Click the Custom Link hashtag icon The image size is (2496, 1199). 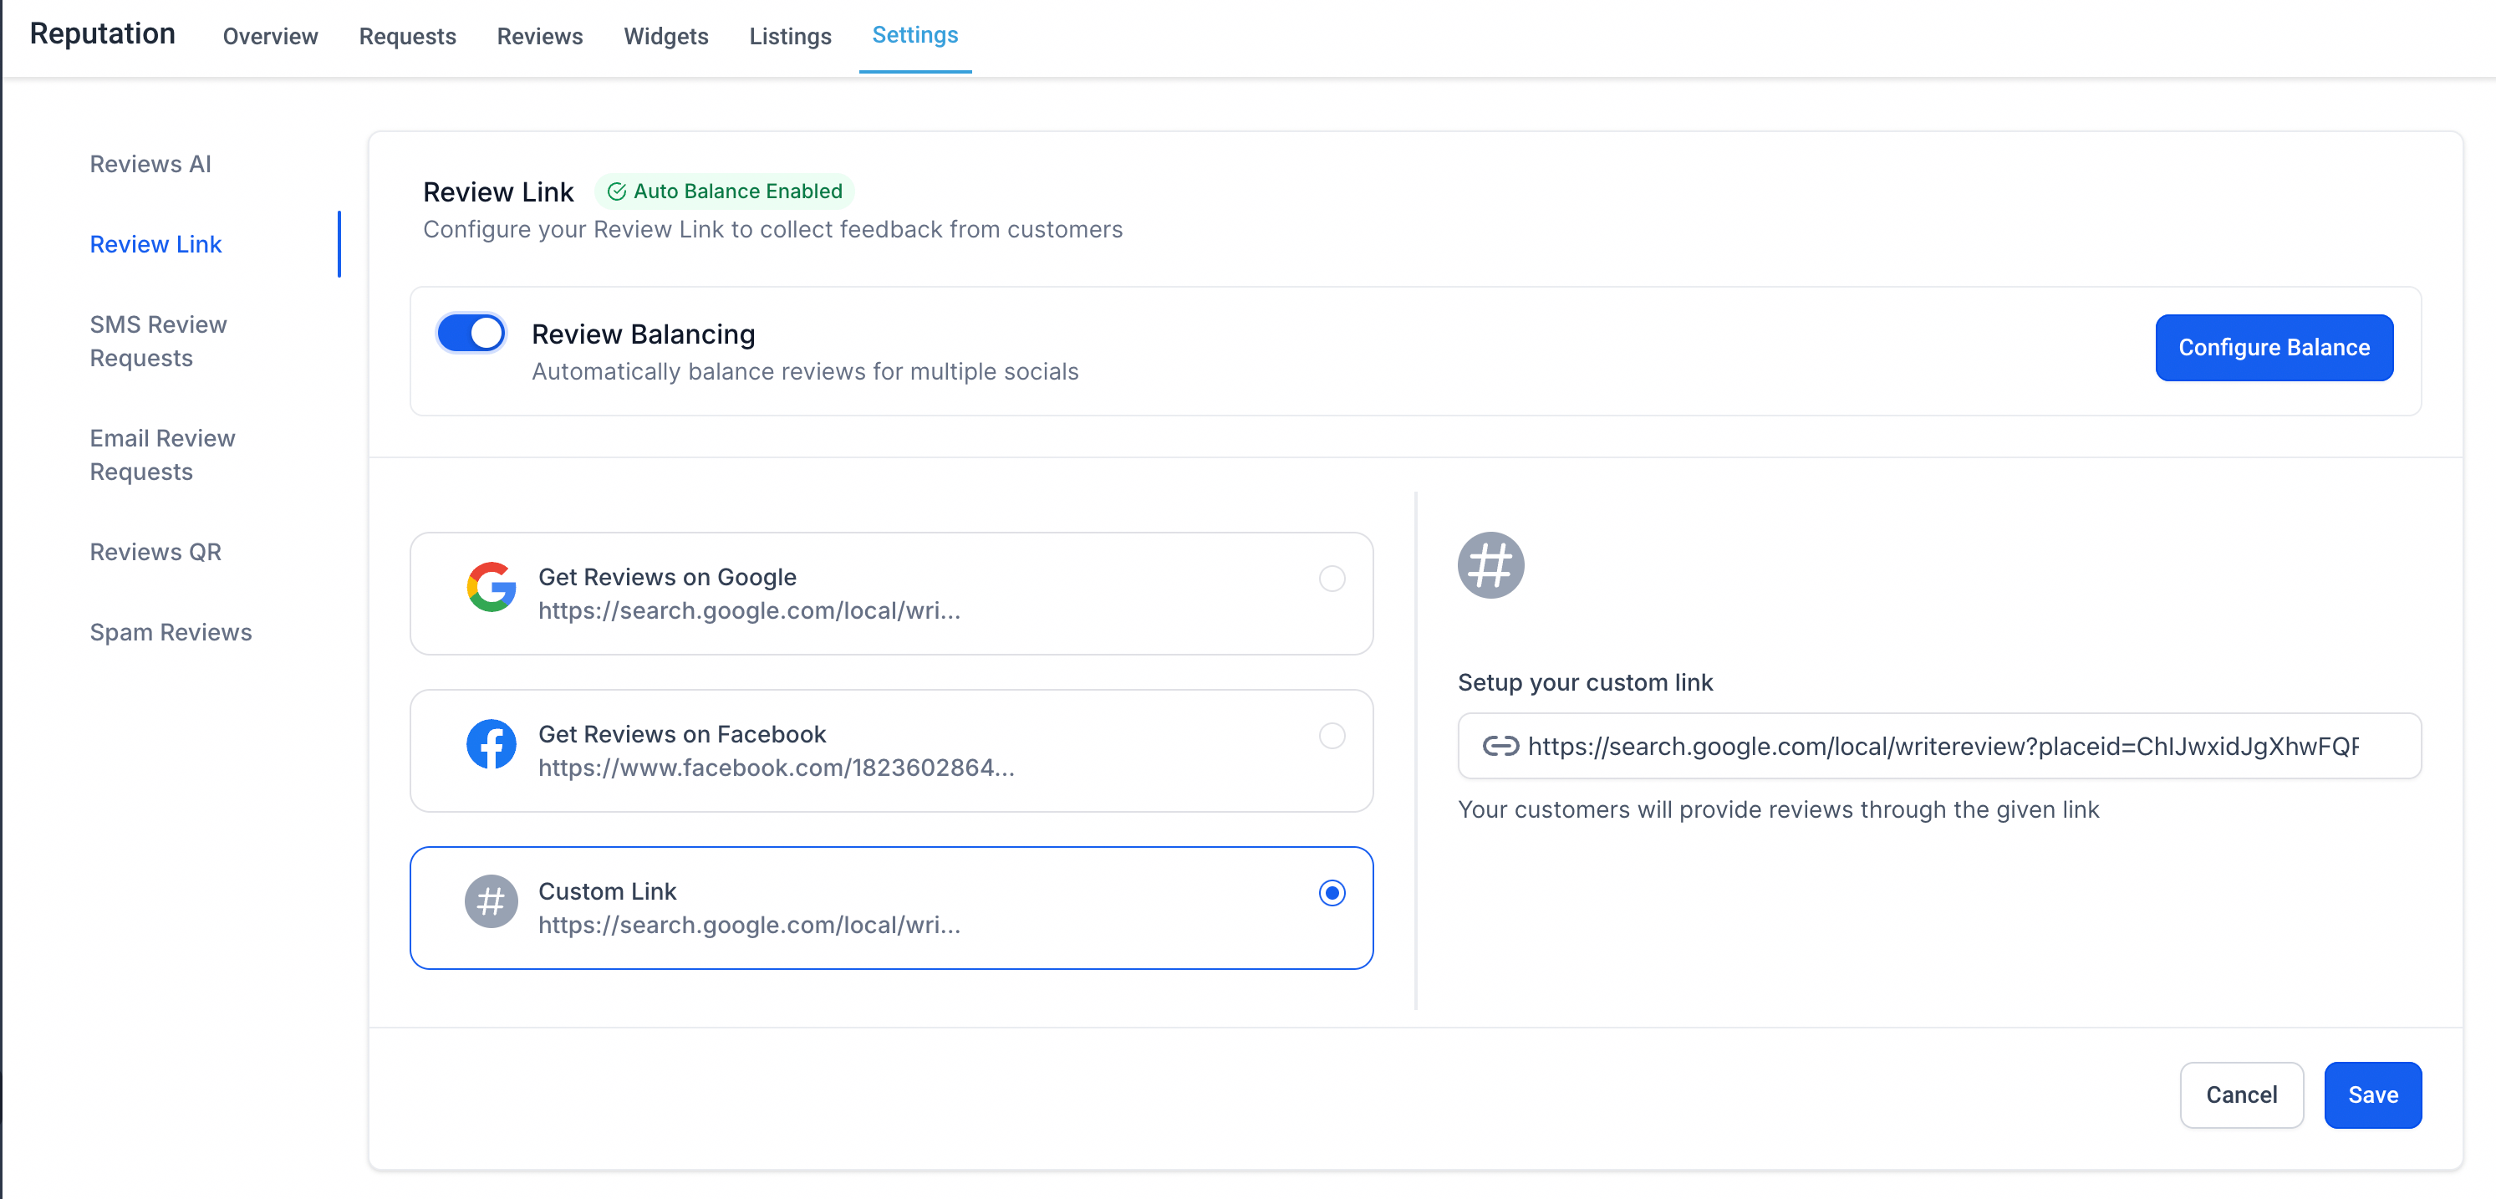(x=492, y=901)
